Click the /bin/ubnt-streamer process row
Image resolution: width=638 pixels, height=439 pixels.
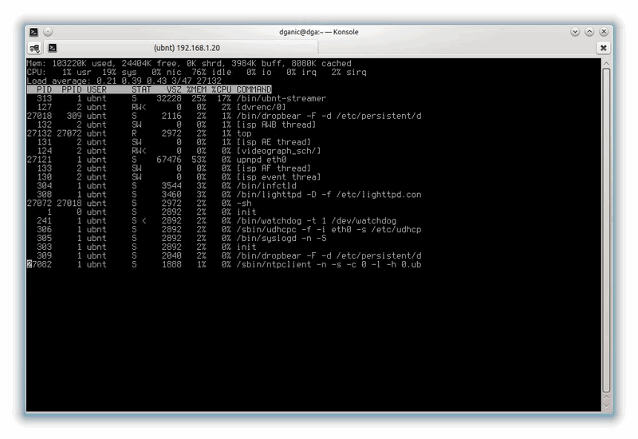176,98
